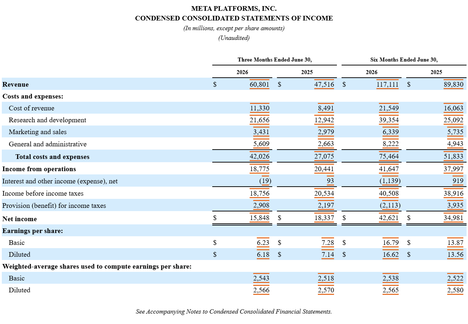Select 'Provision (benefit) for income taxes' label
This screenshot has height=324, width=468.
pyautogui.click(x=54, y=206)
